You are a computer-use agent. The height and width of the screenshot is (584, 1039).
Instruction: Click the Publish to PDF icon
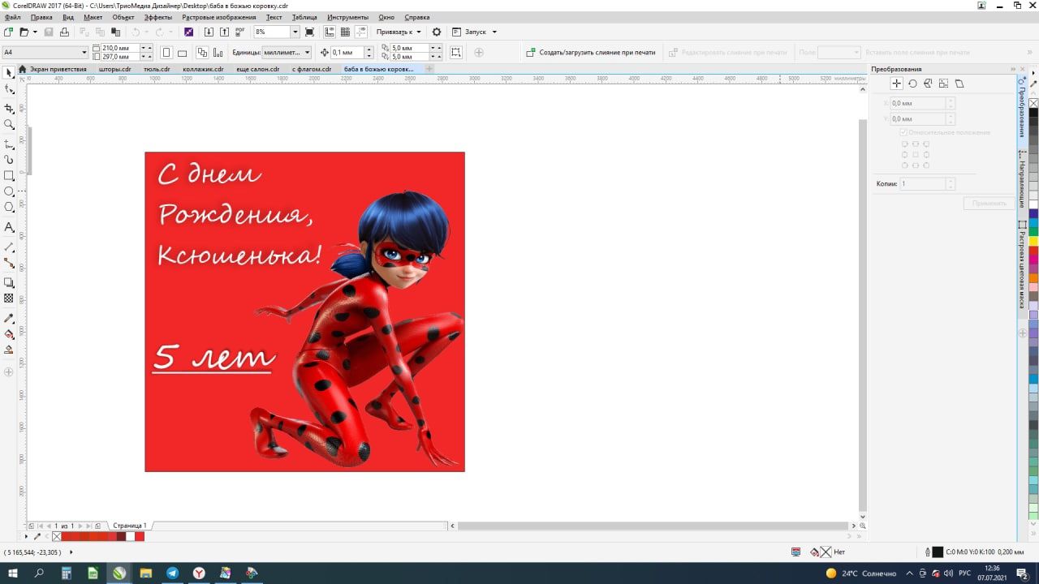240,32
